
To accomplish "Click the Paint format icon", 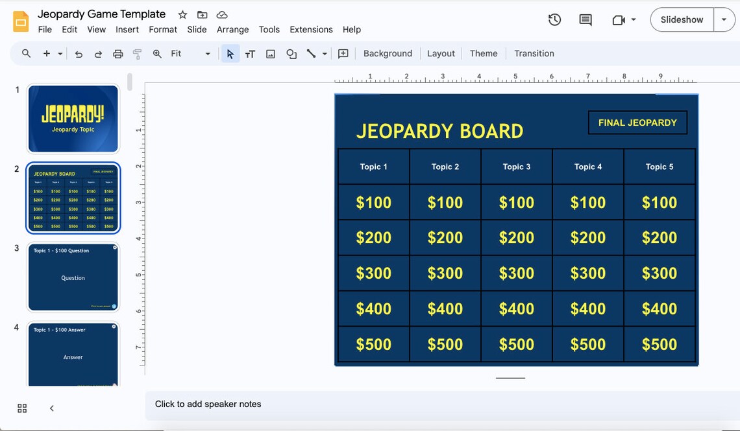I will pyautogui.click(x=137, y=54).
